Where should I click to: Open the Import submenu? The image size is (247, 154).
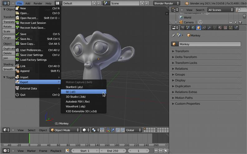(x=38, y=77)
